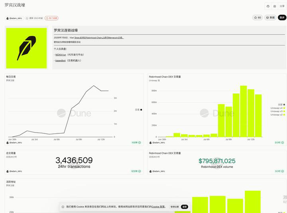Click the tallest bar in the DEX volume chart
This screenshot has height=213, width=287.
tap(244, 111)
